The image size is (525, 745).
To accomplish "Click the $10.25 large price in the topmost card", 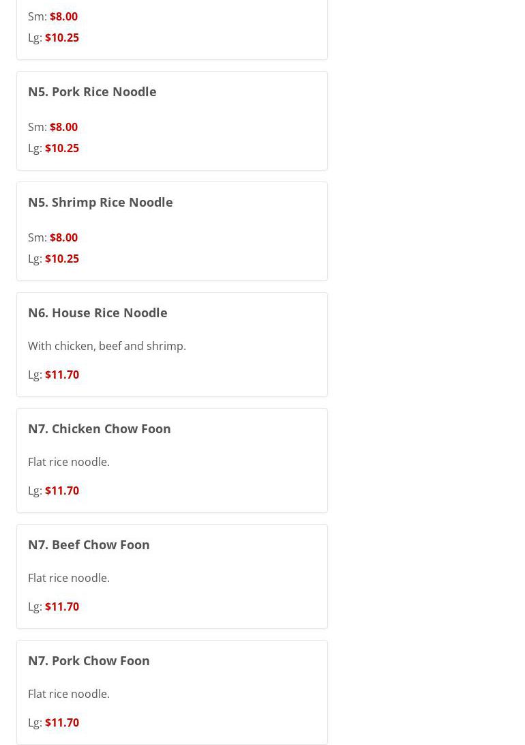I will tap(61, 38).
